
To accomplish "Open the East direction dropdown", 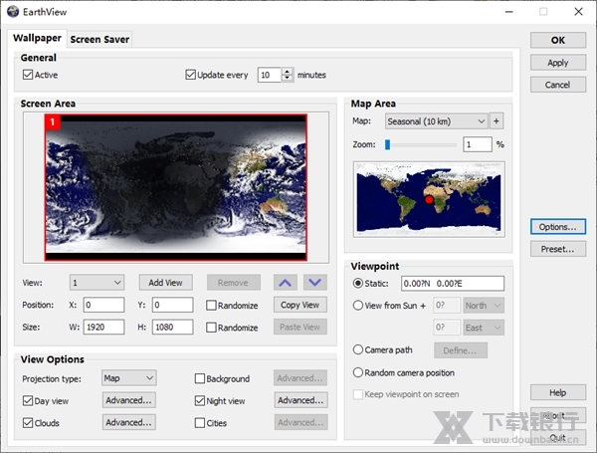I will 484,328.
